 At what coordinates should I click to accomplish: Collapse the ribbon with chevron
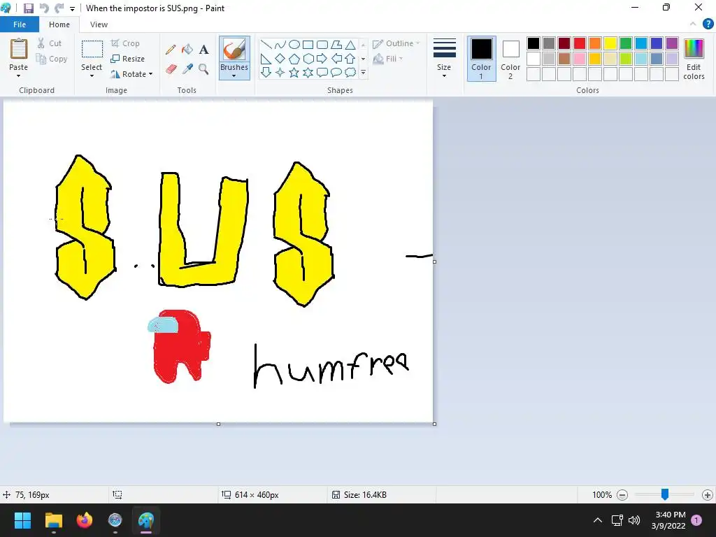(x=693, y=24)
